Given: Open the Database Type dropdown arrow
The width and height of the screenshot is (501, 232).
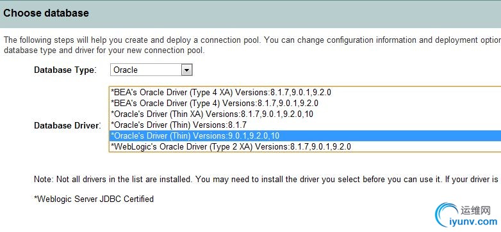Looking at the screenshot, I should pyautogui.click(x=186, y=70).
